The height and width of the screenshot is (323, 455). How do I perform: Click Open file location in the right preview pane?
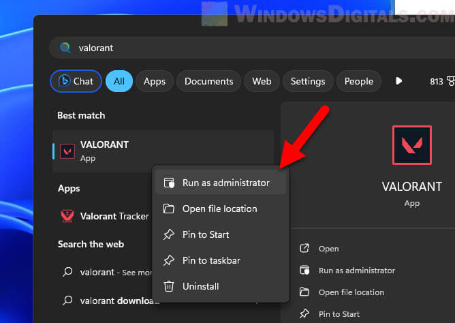(x=351, y=292)
